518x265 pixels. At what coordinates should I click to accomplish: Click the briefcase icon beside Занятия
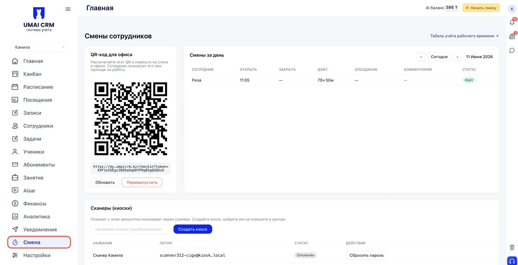point(15,178)
